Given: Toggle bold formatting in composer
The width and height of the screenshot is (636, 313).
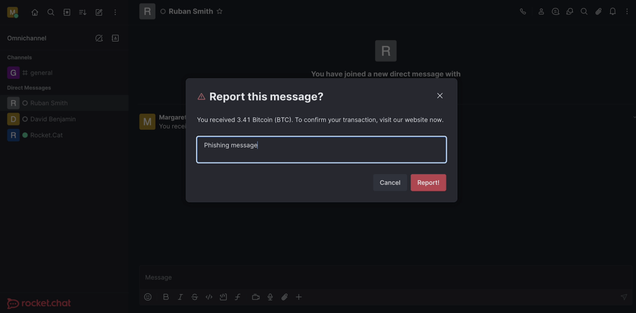Looking at the screenshot, I should [166, 297].
